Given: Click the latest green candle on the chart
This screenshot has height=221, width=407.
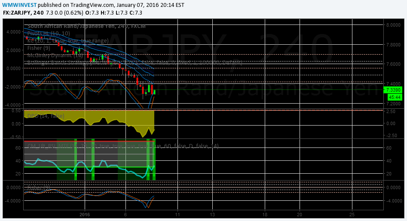Looking at the screenshot, I should coord(154,92).
